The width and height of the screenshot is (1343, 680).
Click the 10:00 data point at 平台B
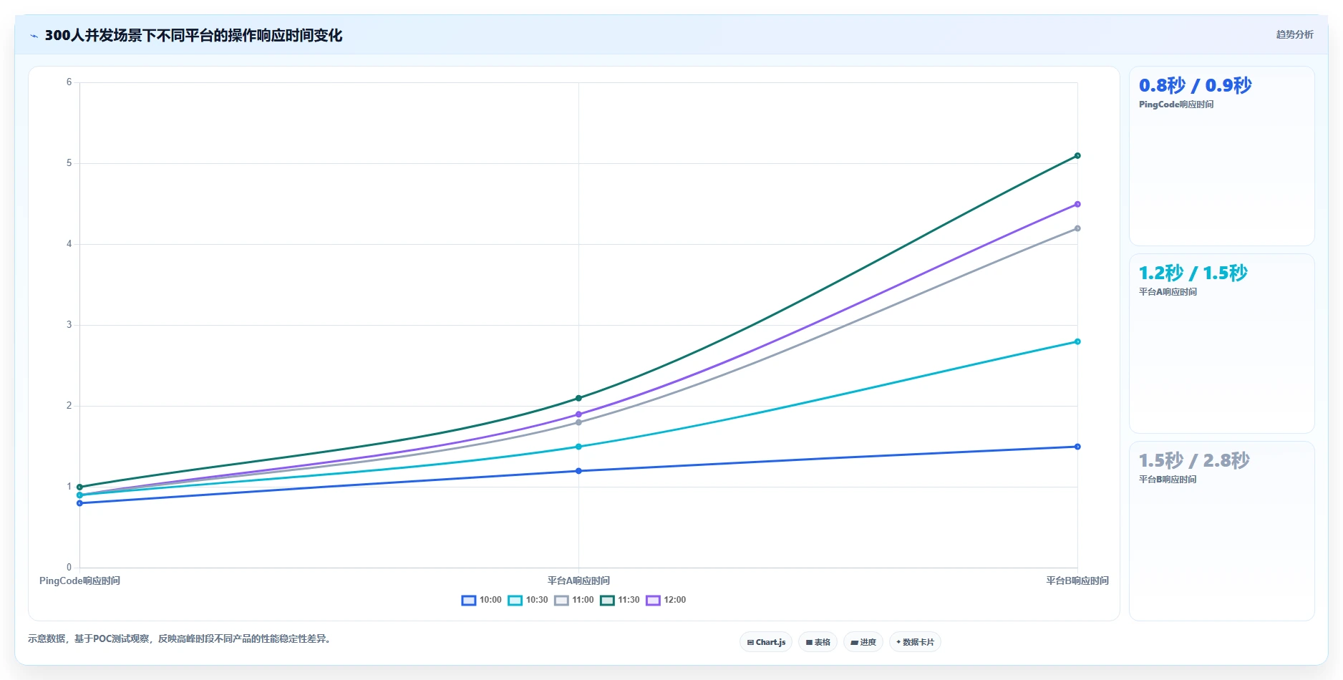[x=1077, y=447]
